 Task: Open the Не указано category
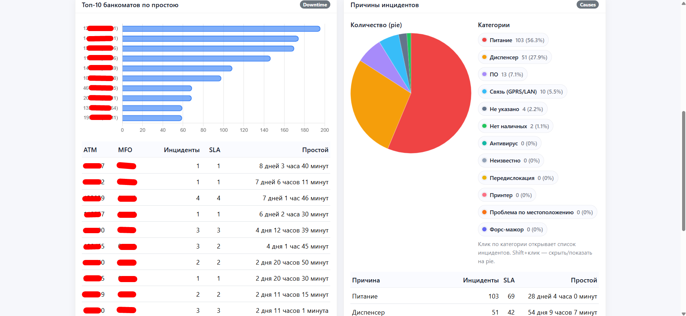tap(512, 109)
